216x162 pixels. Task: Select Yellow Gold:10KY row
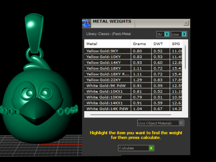[x=133, y=57]
